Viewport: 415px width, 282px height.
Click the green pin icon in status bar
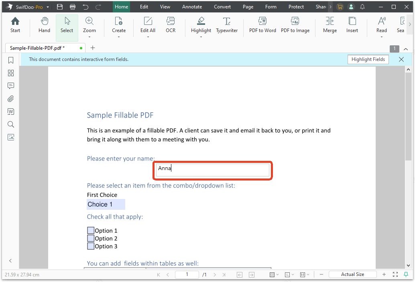point(406,275)
